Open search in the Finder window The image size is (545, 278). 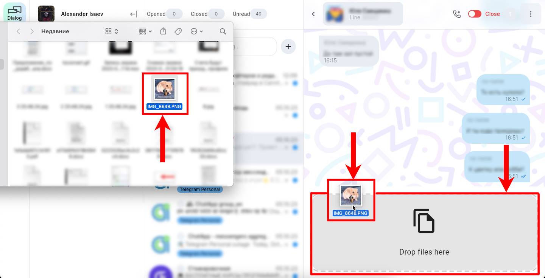[x=223, y=31]
